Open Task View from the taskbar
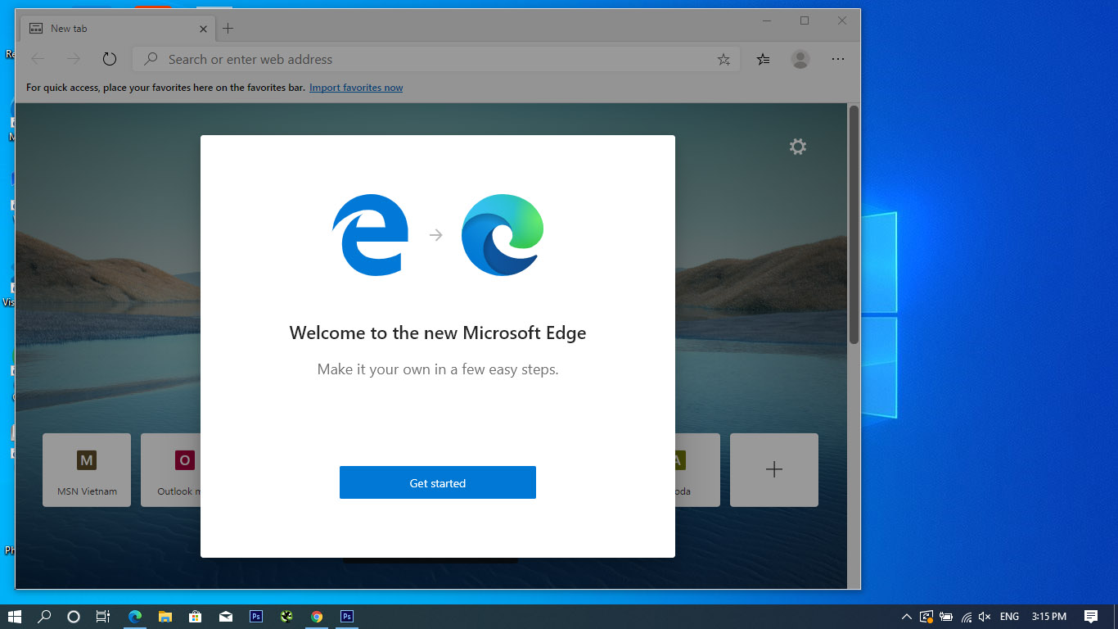 103,617
